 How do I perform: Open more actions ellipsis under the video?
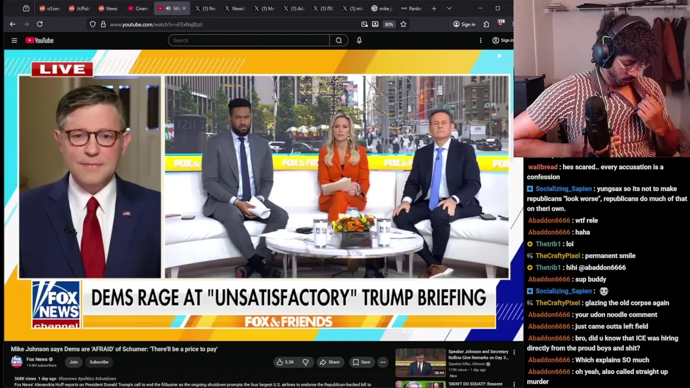pos(383,362)
